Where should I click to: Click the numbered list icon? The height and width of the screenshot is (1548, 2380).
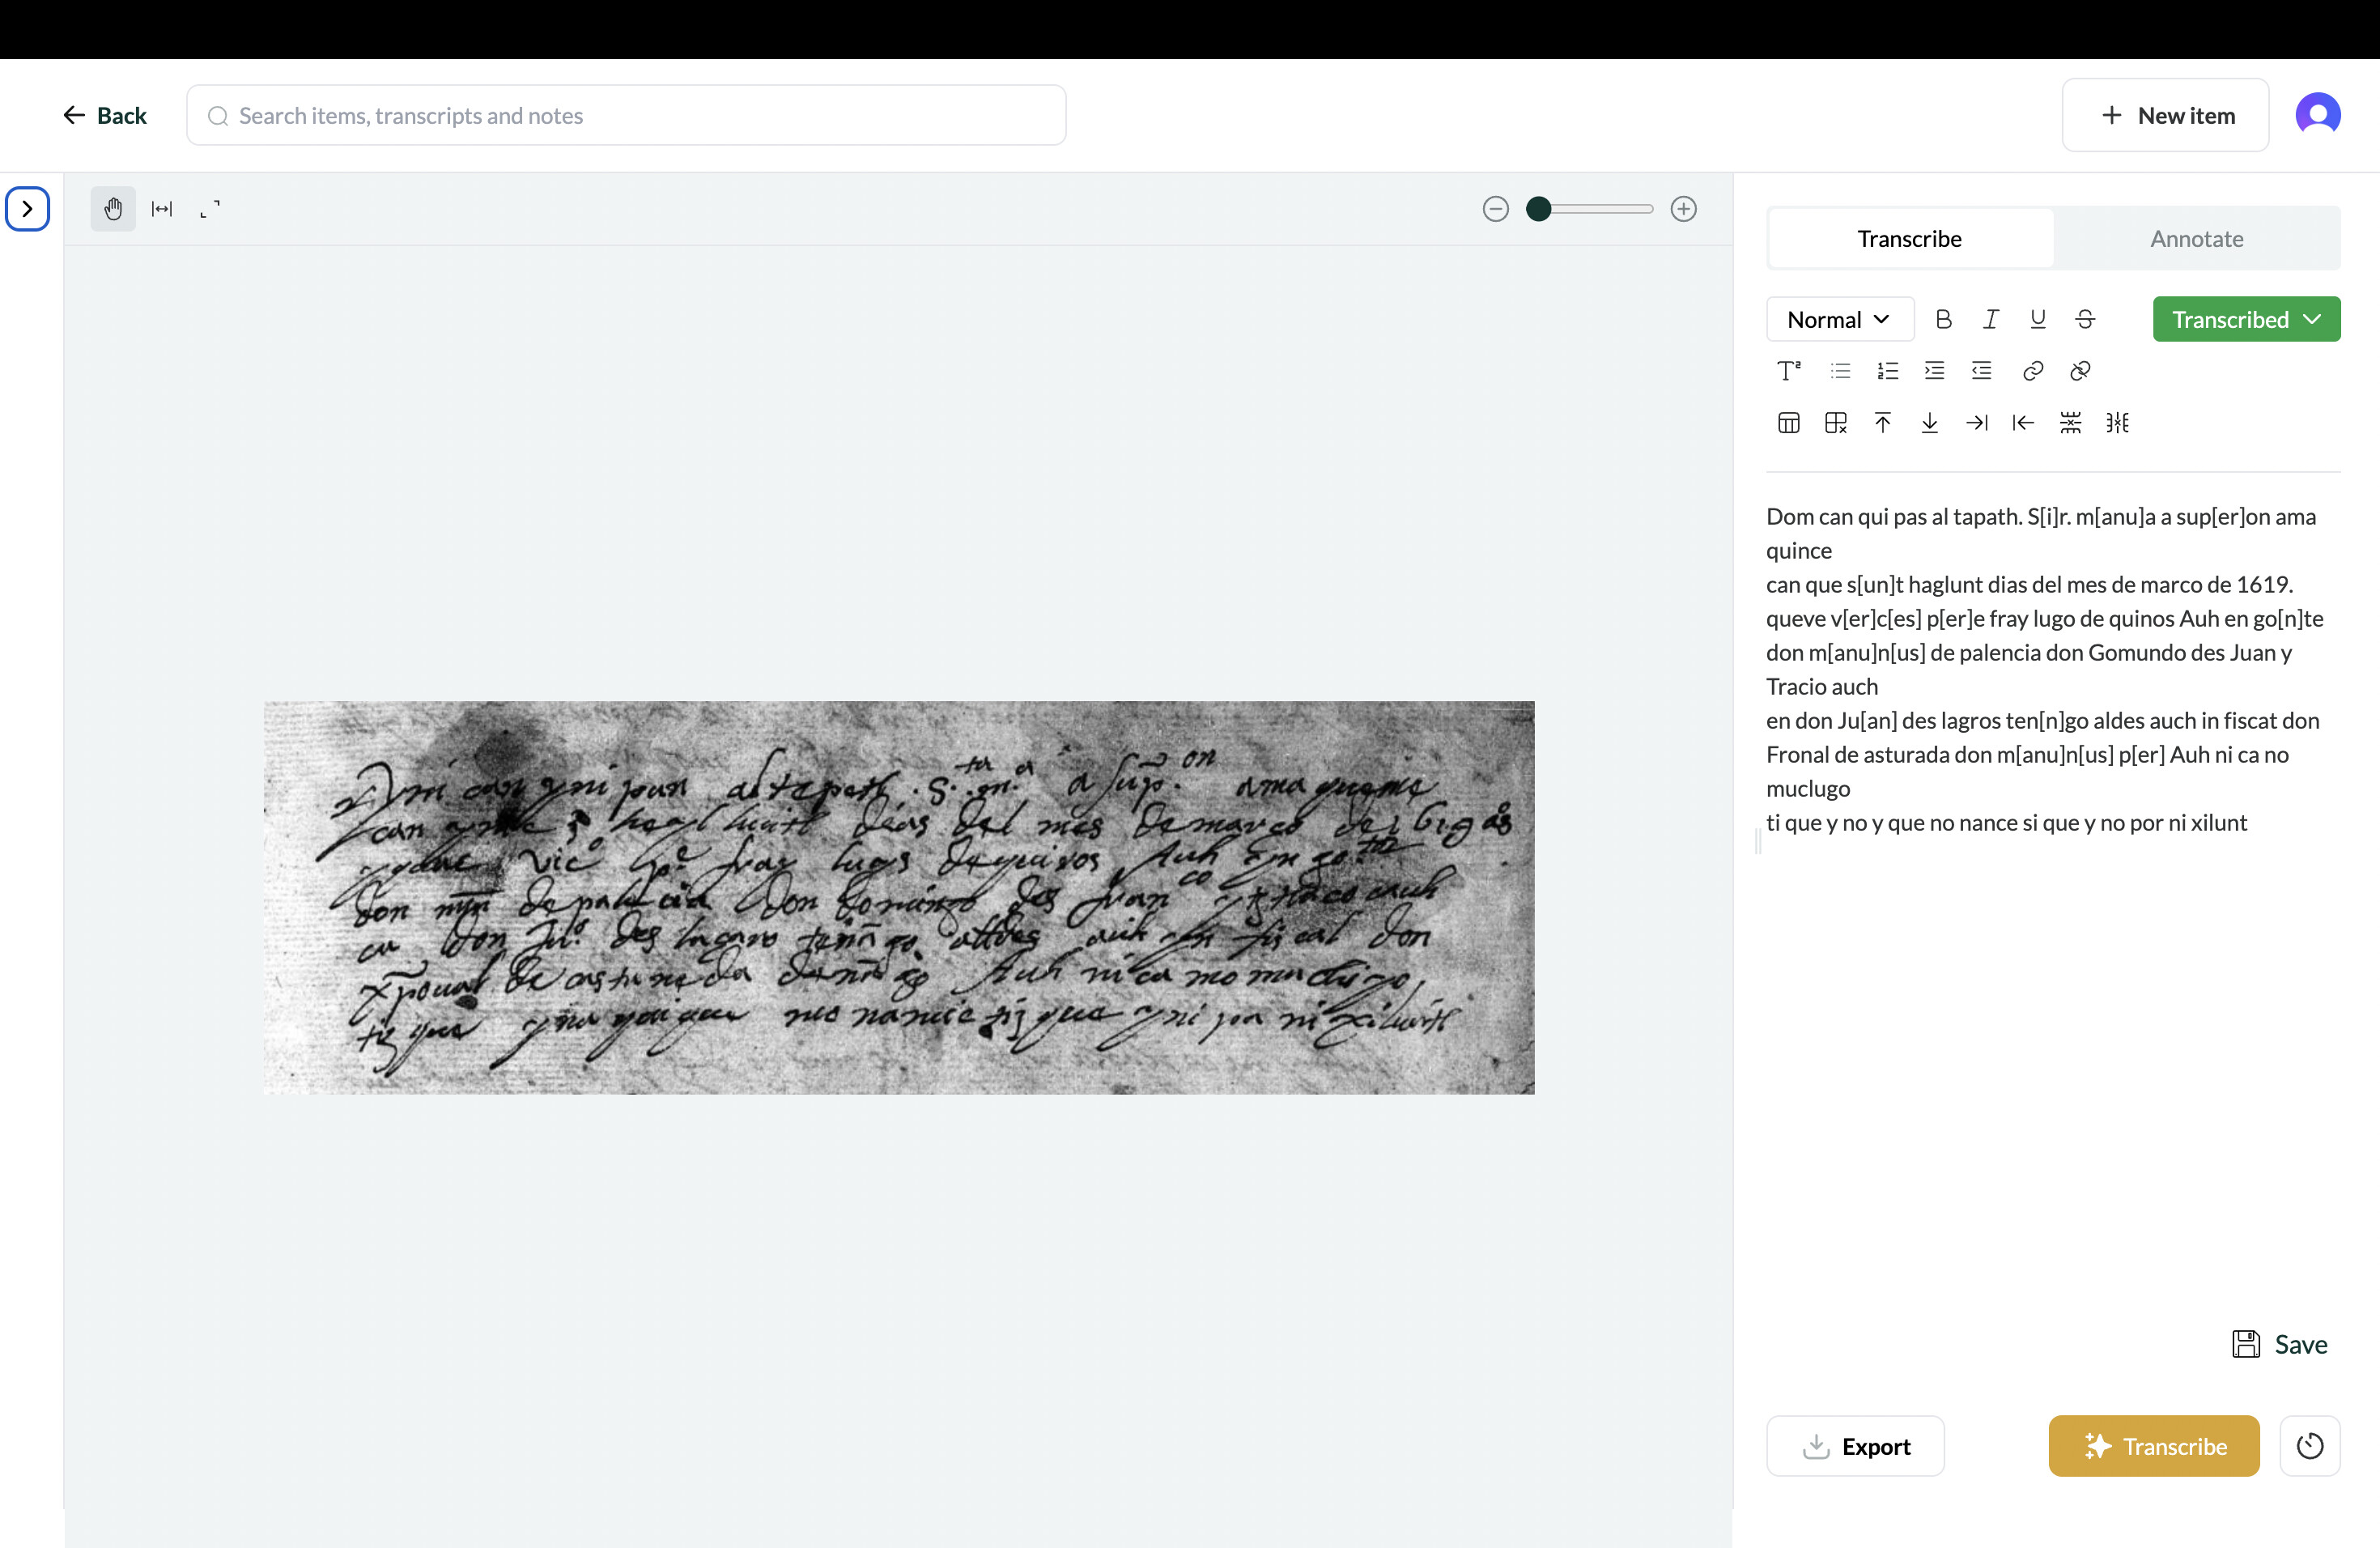pos(1887,371)
